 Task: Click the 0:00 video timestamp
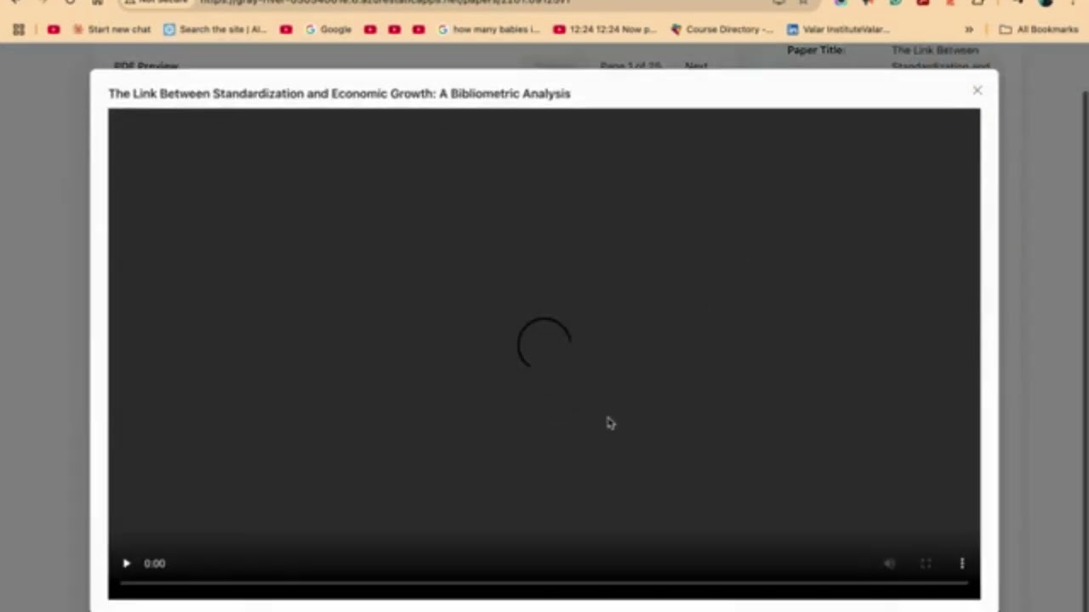click(155, 564)
